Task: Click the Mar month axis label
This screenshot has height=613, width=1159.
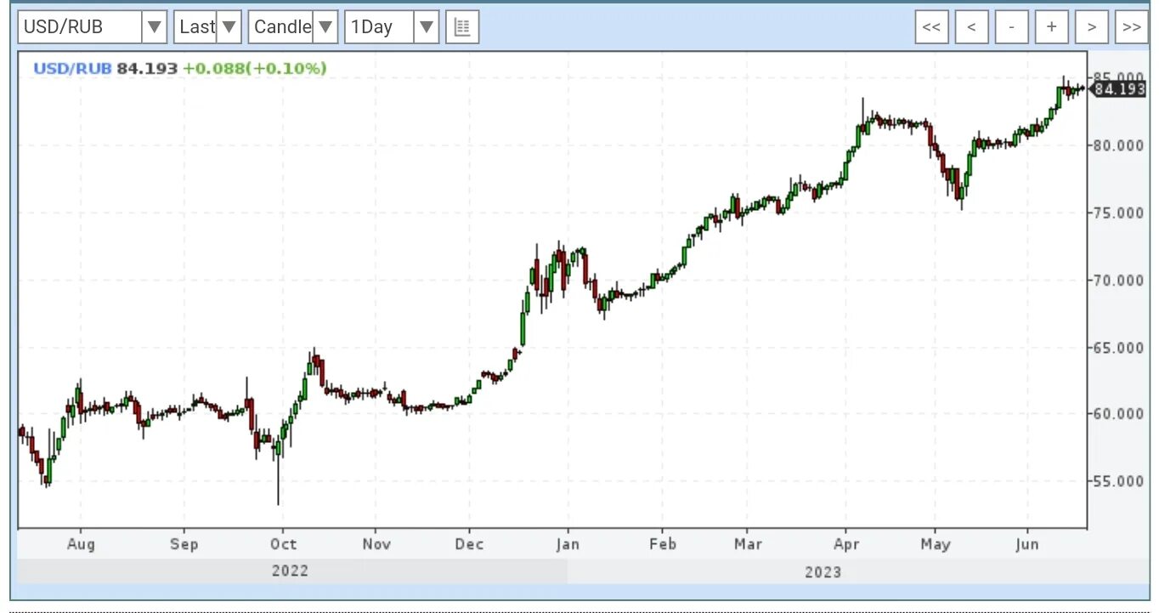Action: (x=748, y=544)
